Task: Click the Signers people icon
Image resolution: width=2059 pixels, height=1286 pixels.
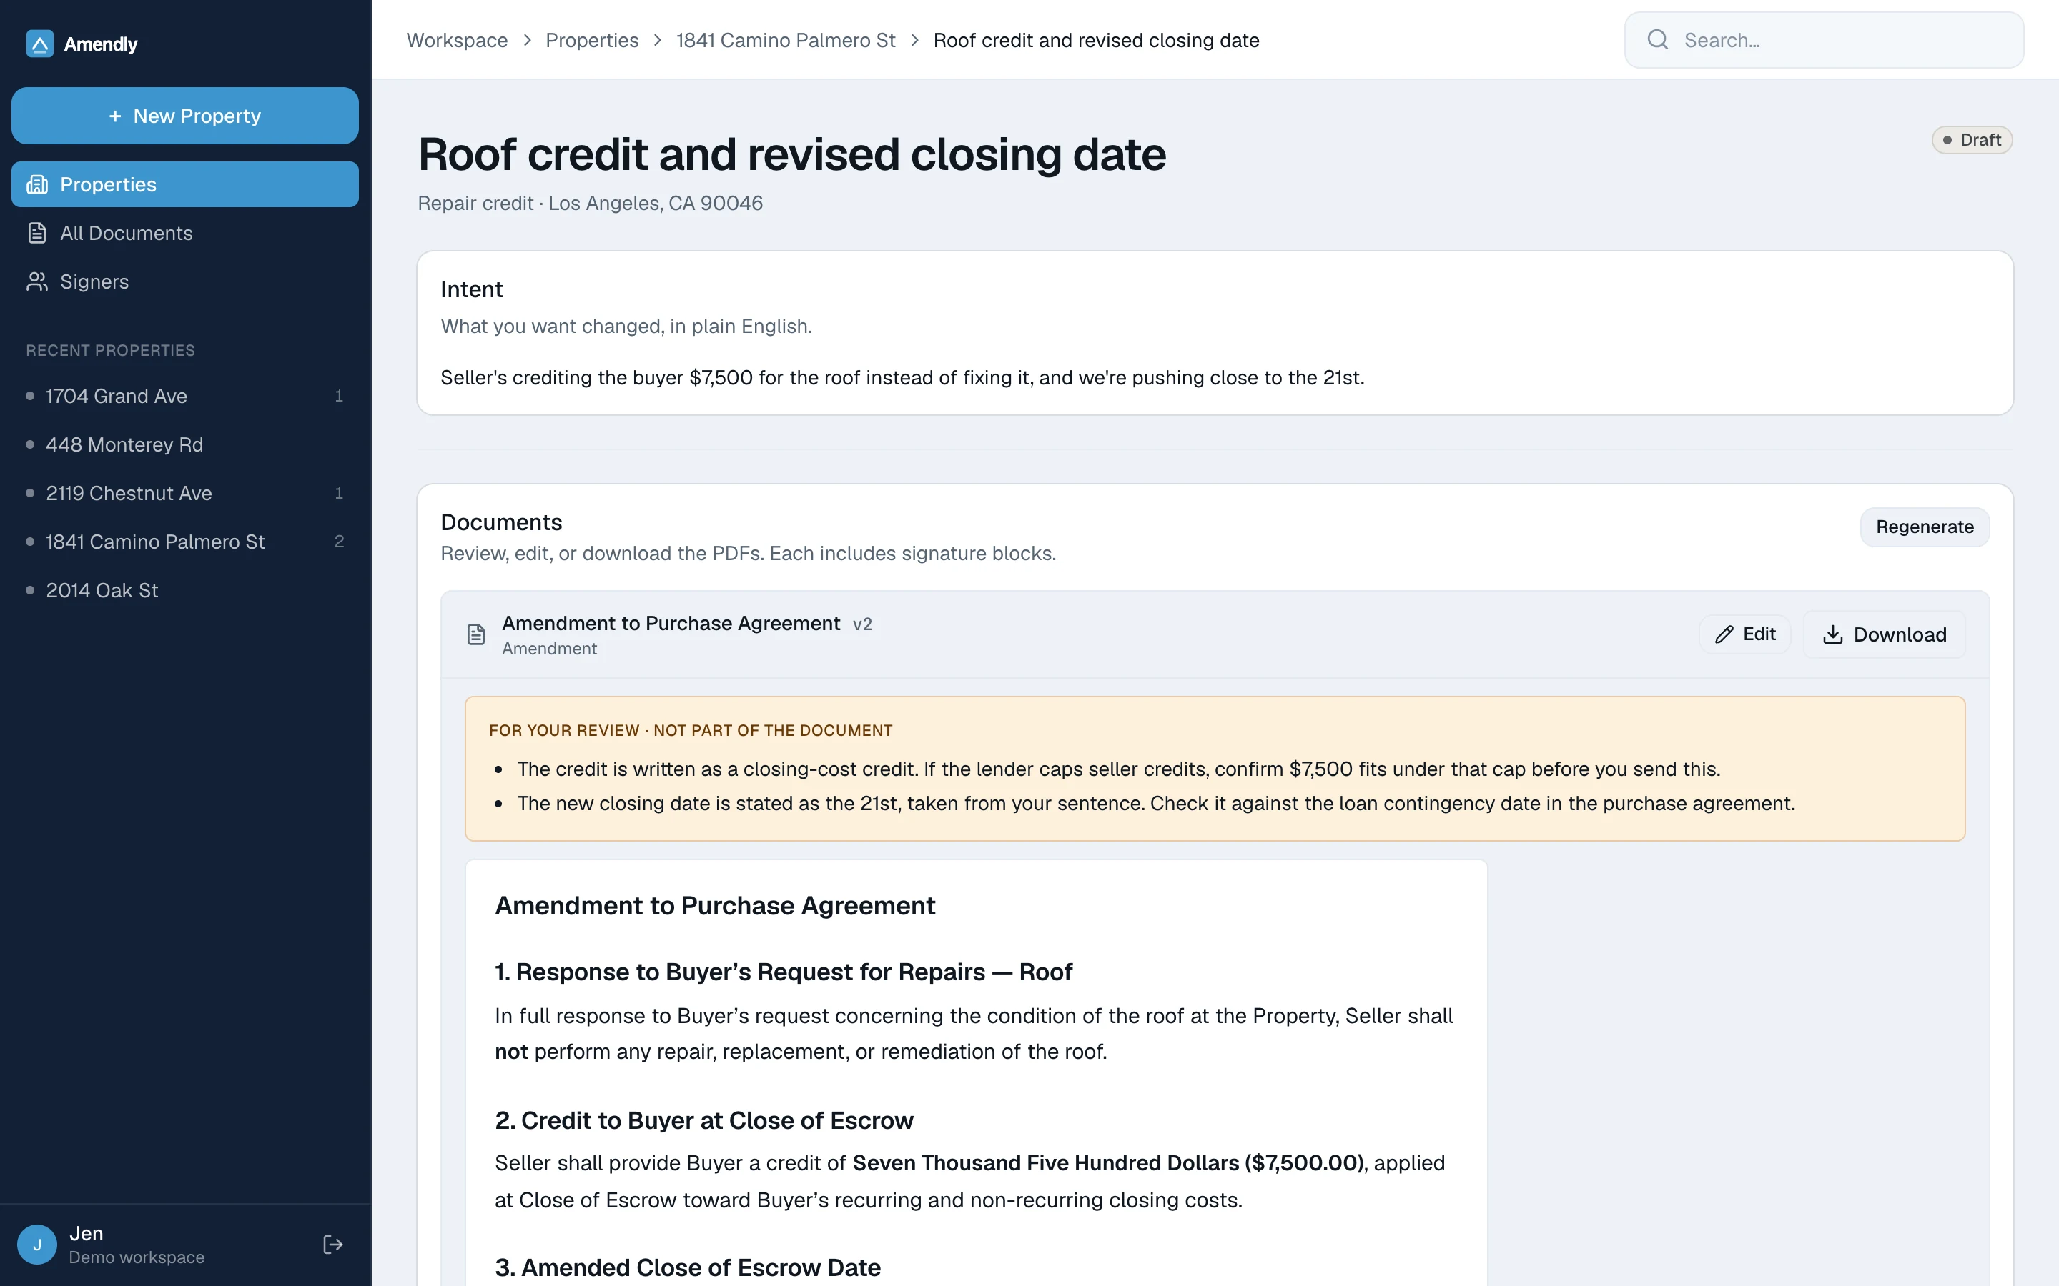Action: (37, 281)
